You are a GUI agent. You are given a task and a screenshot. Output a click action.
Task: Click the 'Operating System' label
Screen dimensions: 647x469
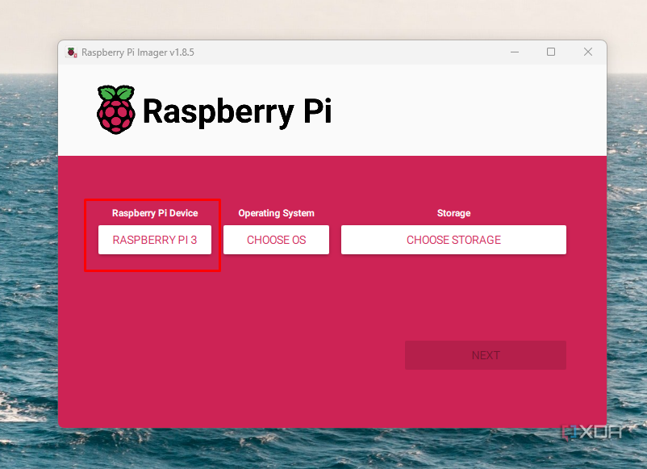click(276, 213)
